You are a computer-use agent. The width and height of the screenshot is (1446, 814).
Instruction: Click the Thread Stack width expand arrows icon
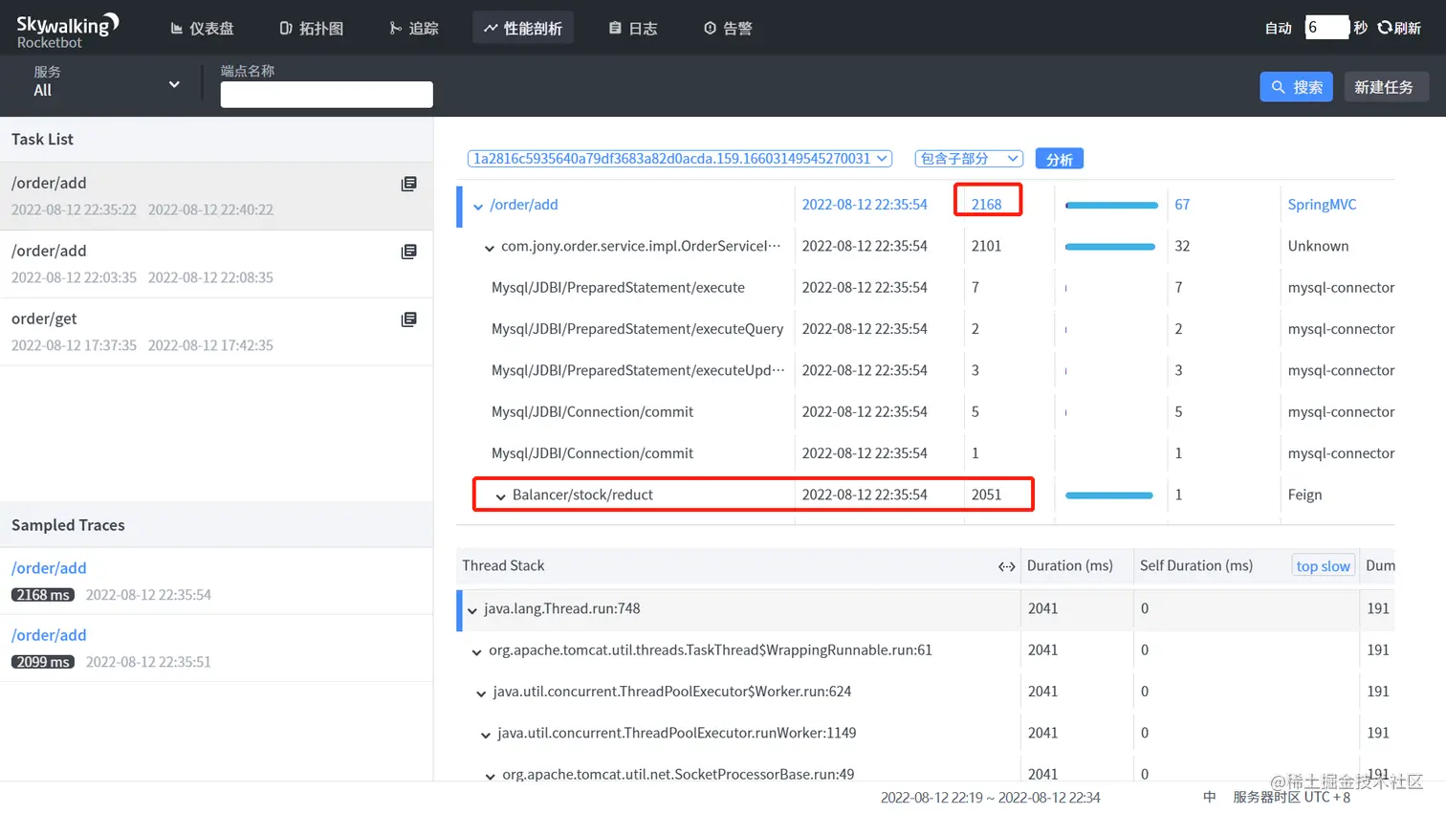point(1006,566)
